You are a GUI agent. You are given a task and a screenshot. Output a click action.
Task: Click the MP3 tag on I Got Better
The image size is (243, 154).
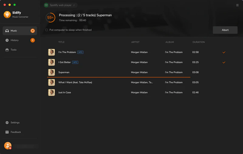point(75,62)
